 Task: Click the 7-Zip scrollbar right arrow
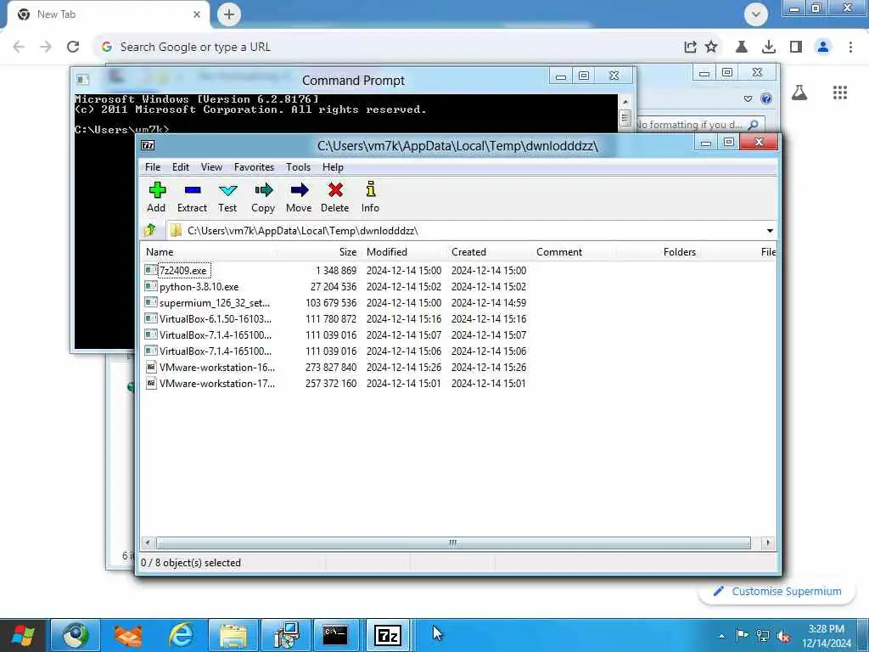[767, 542]
